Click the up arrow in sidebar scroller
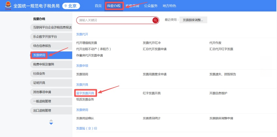This screenshot has height=137, width=277. tap(51, 121)
